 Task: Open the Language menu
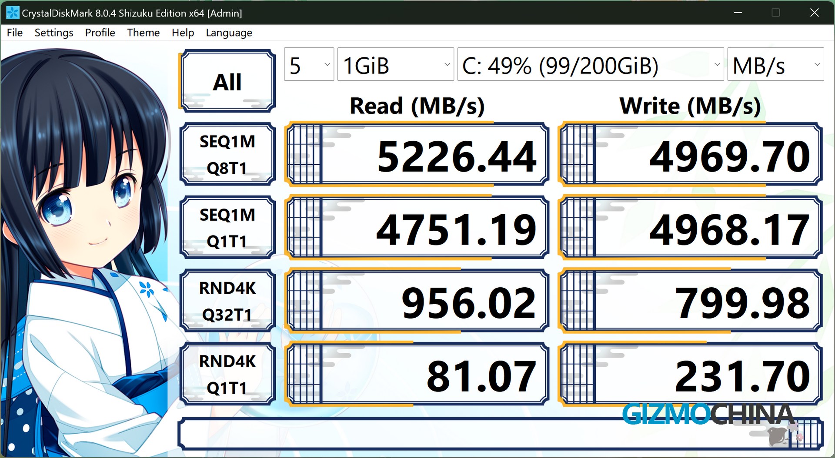(x=229, y=33)
